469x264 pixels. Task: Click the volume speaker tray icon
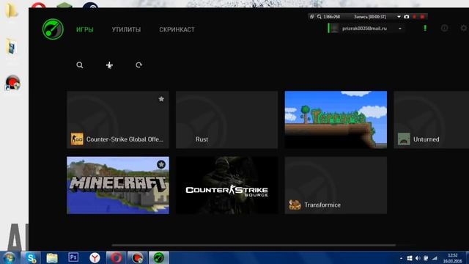[418, 258]
